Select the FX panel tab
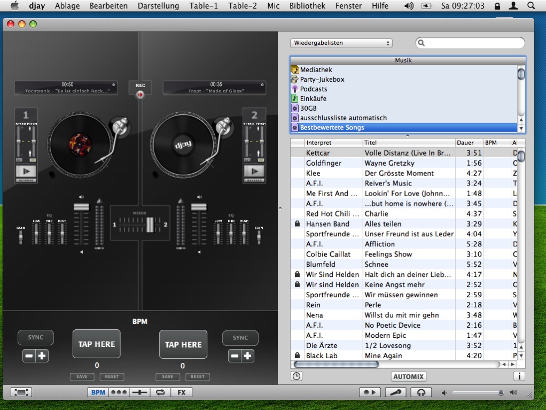The width and height of the screenshot is (546, 410). tap(182, 392)
